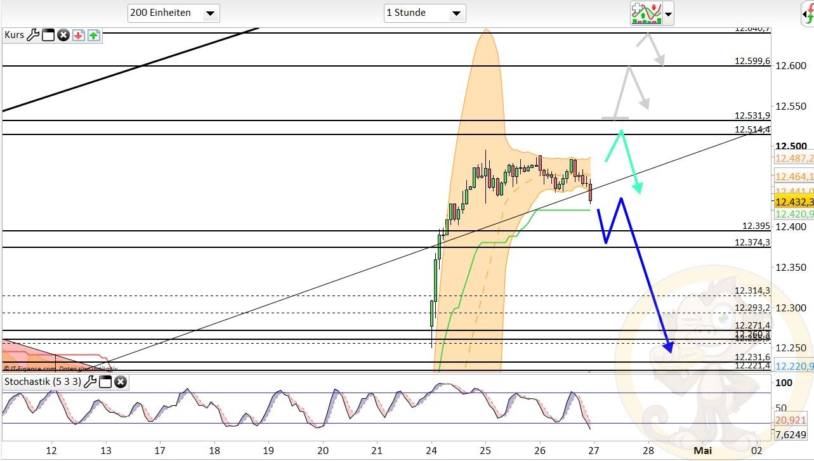Remove the Kurs indicator with its X icon
Screen dimensions: 814x461
63,36
